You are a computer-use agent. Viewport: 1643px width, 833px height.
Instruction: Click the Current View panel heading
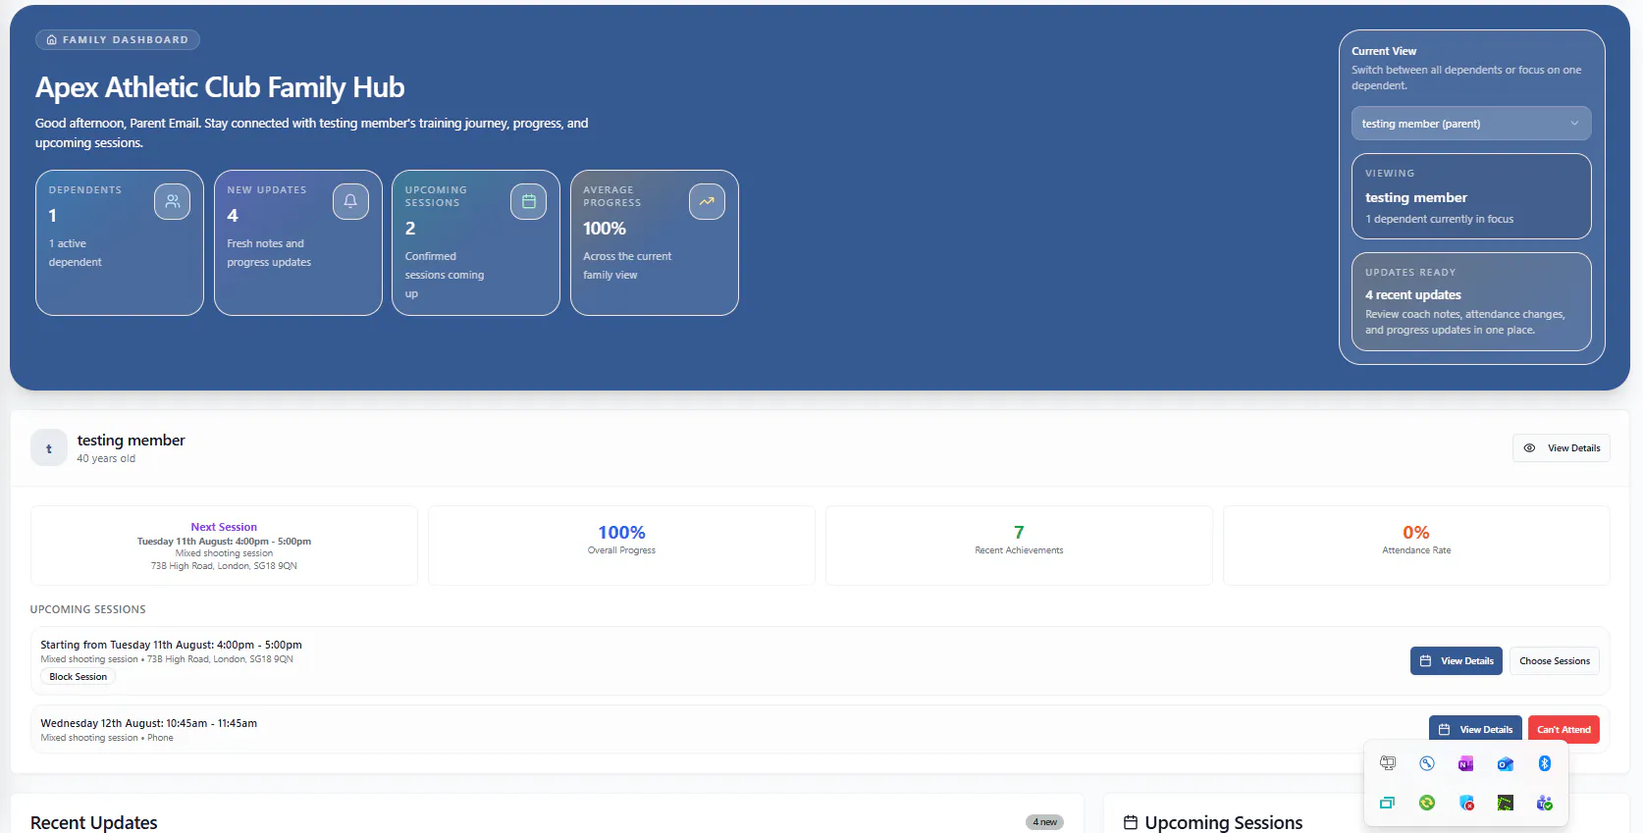[1384, 51]
